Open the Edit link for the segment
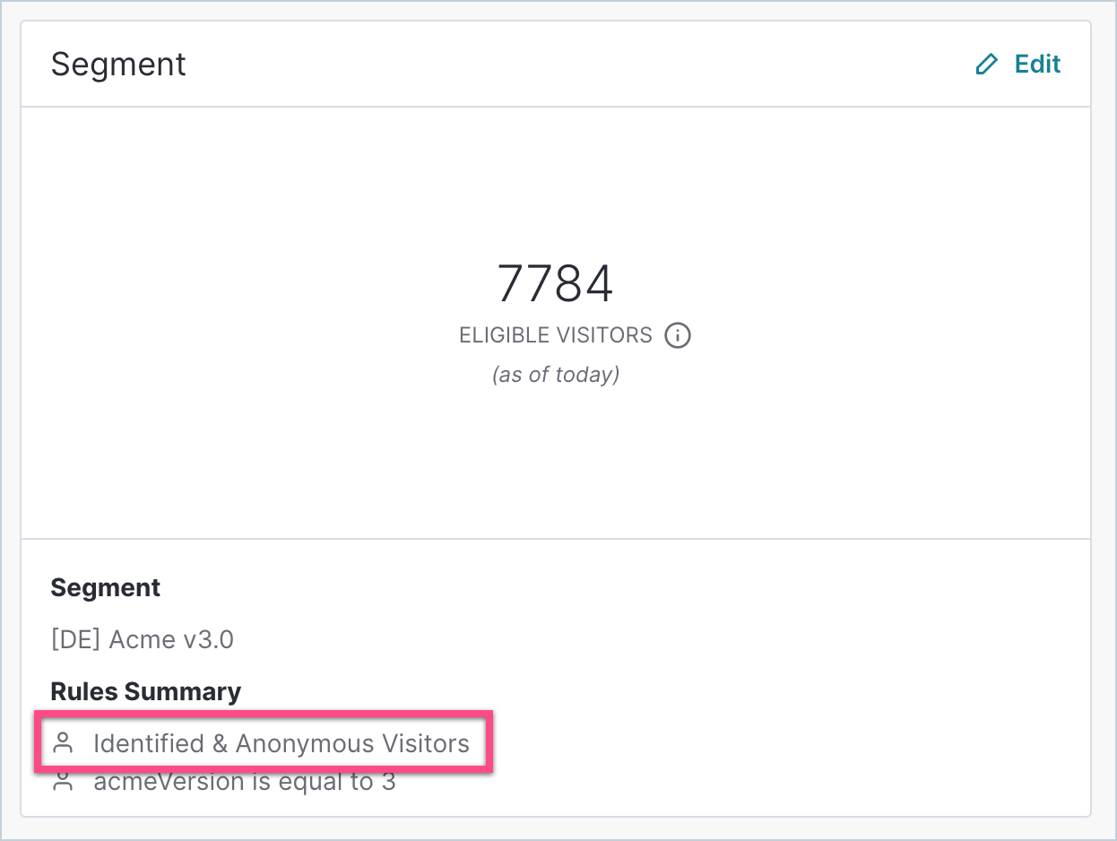This screenshot has width=1117, height=841. tap(1037, 65)
